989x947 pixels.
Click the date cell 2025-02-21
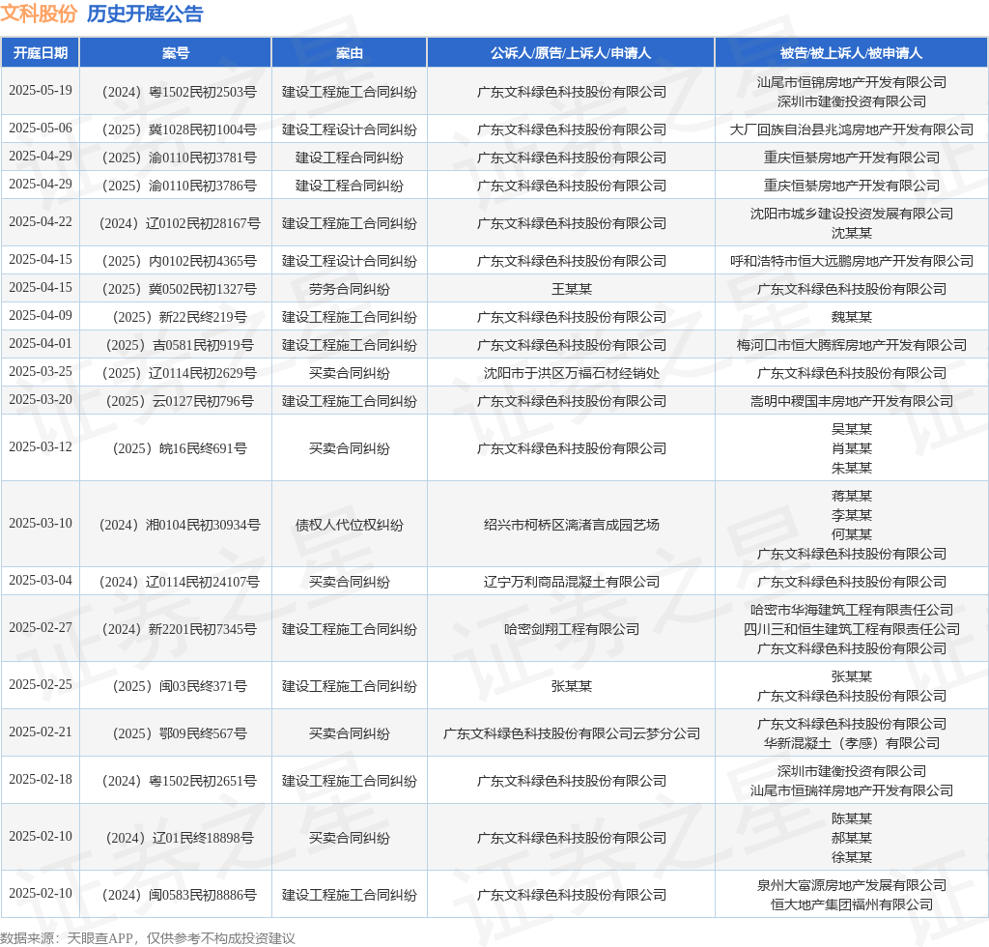[x=41, y=732]
